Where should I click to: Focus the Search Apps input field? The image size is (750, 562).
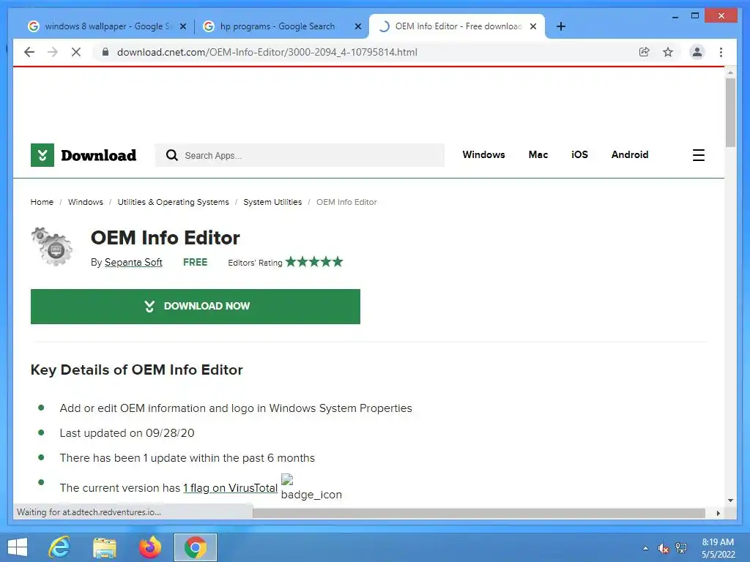pyautogui.click(x=300, y=155)
